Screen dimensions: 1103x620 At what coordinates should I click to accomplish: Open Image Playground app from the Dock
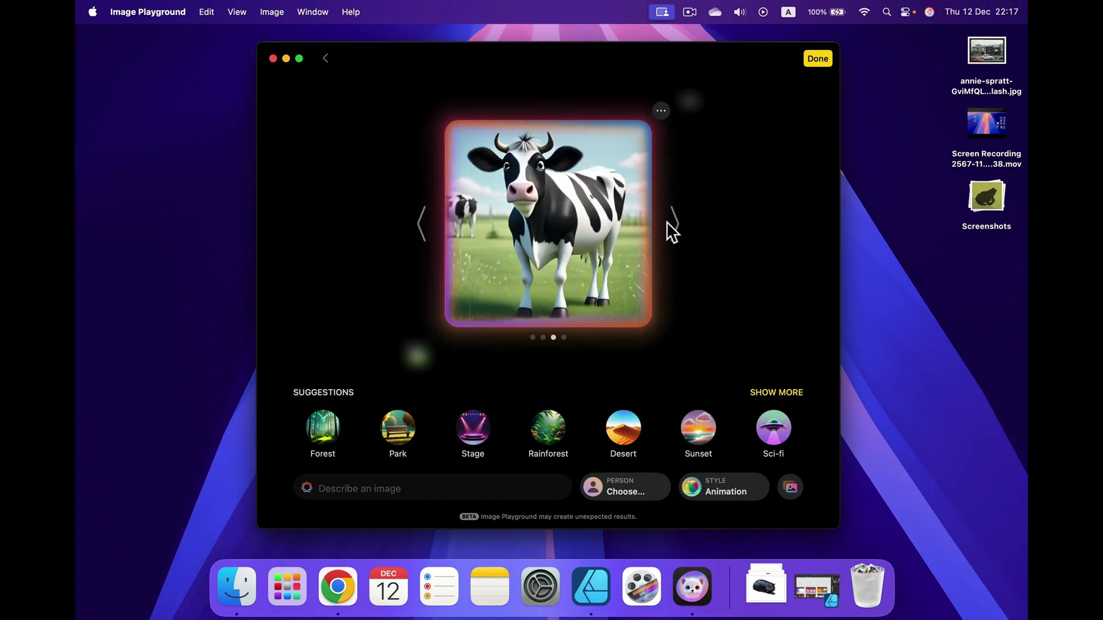point(692,586)
